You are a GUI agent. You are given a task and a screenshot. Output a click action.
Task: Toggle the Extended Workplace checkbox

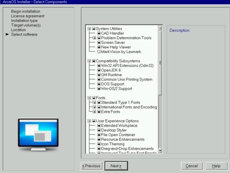(99, 125)
